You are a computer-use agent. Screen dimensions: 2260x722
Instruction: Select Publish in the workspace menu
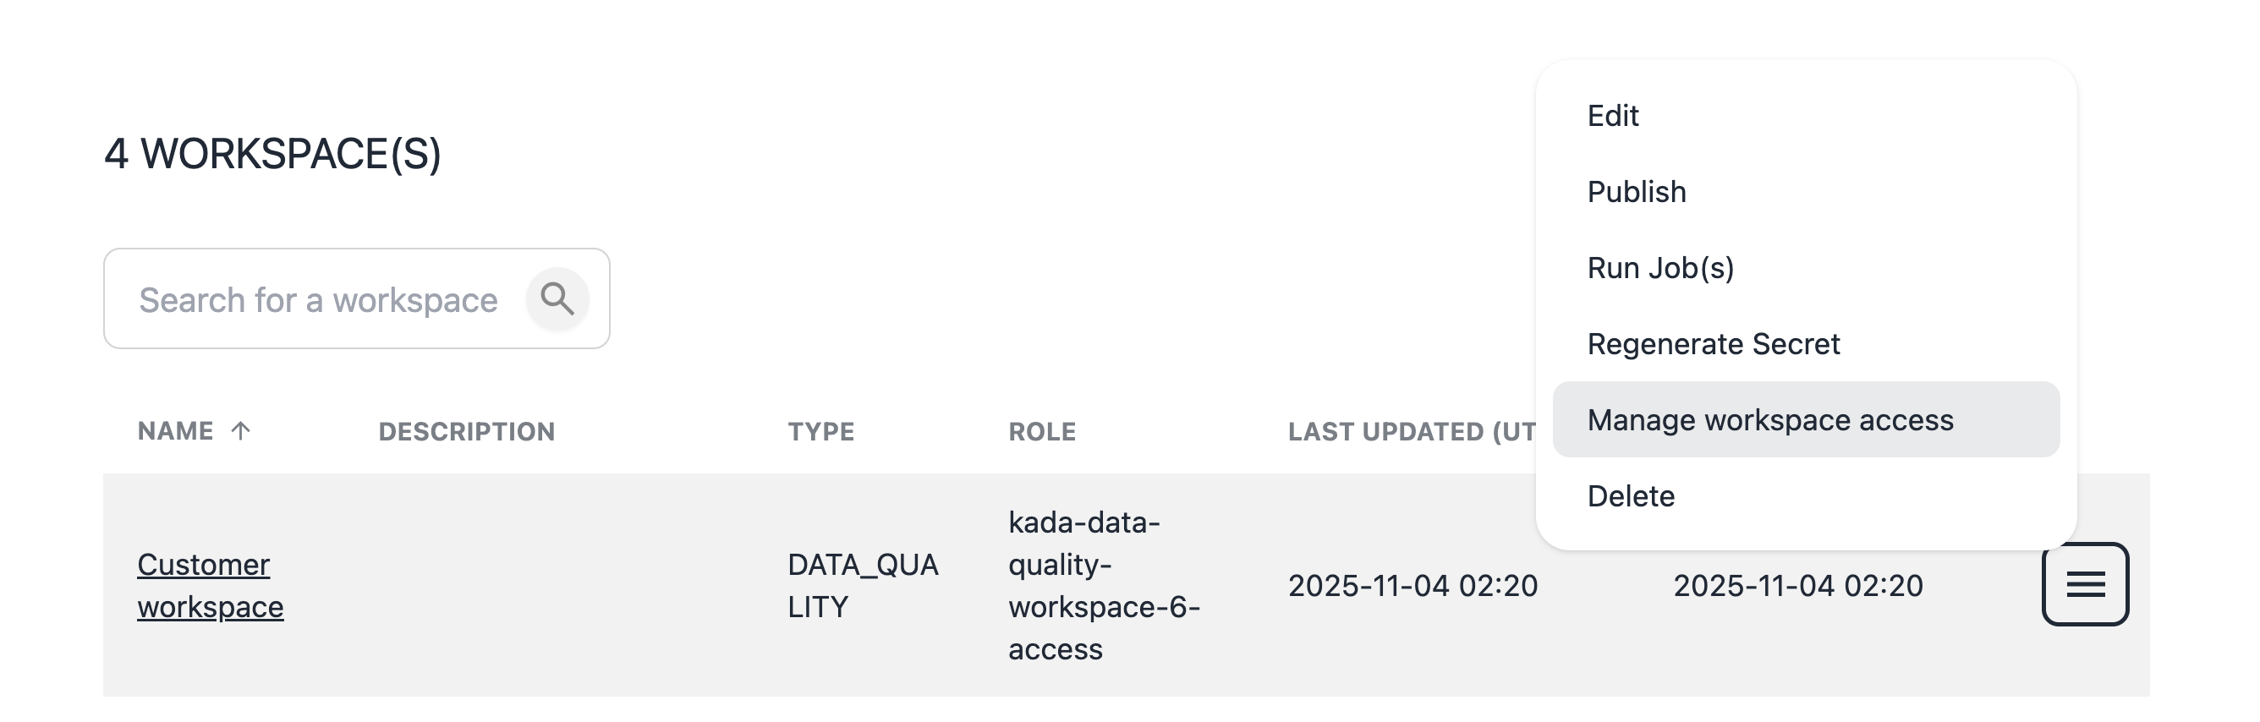pos(1637,192)
